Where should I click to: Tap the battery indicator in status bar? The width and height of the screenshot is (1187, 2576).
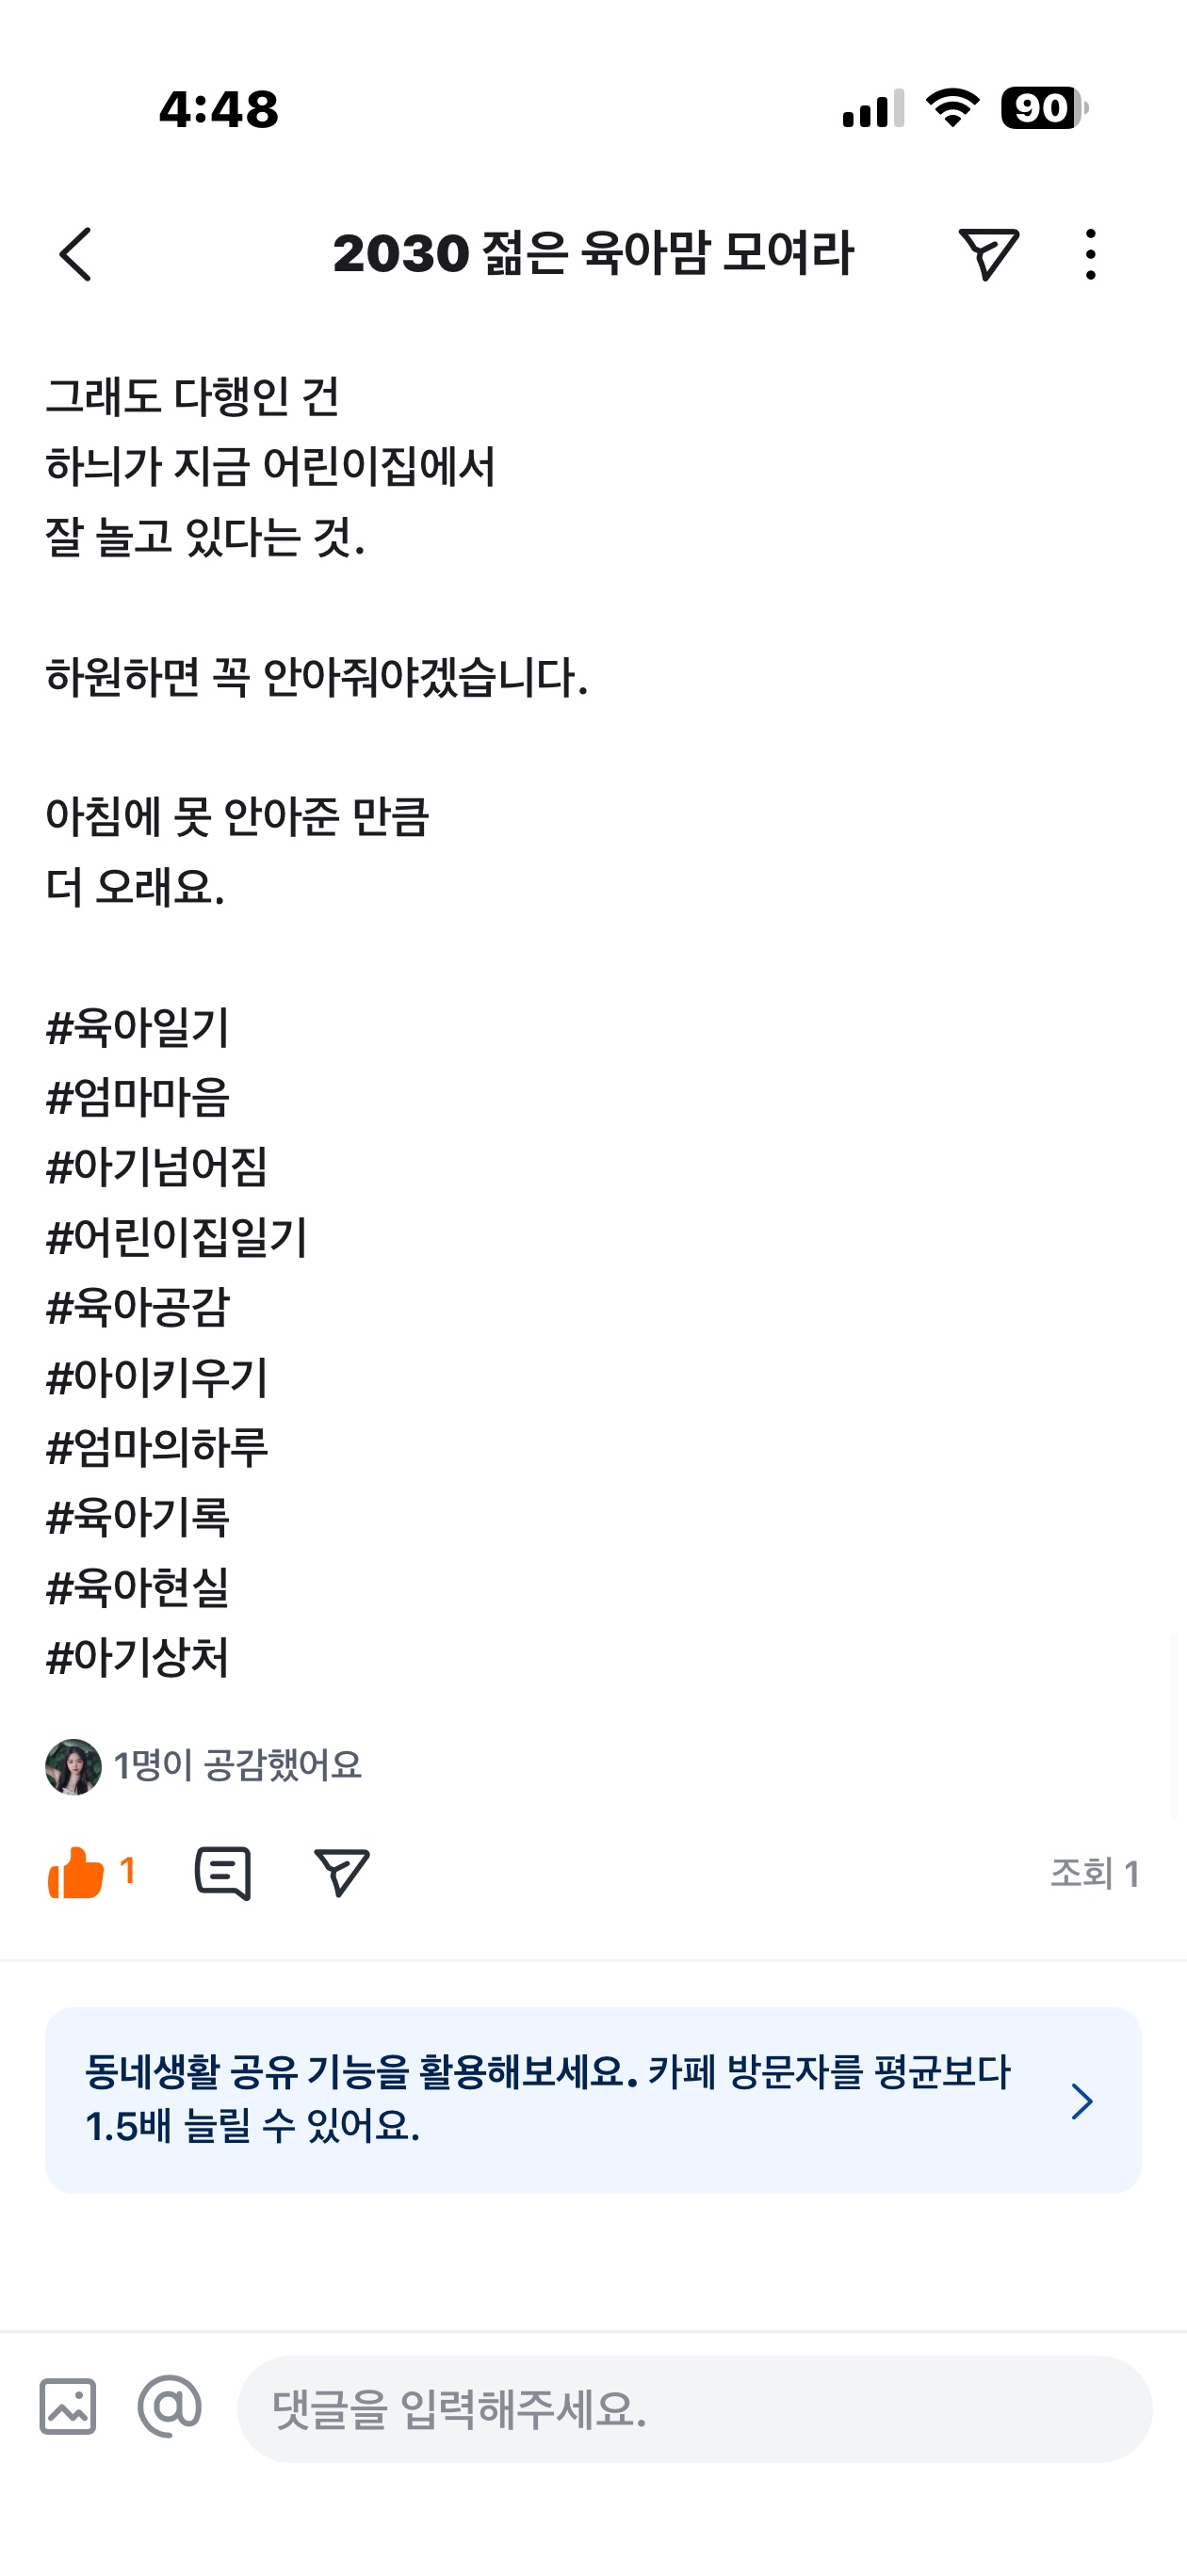1044,108
